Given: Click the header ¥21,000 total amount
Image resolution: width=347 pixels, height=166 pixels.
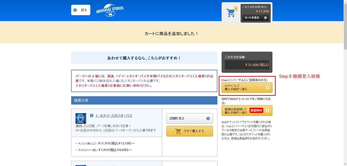Looking at the screenshot, I should click(262, 11).
